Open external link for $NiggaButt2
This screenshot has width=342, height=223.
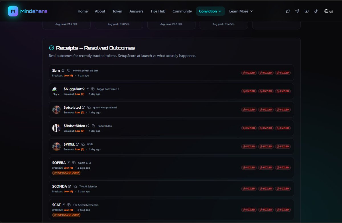pos(87,89)
